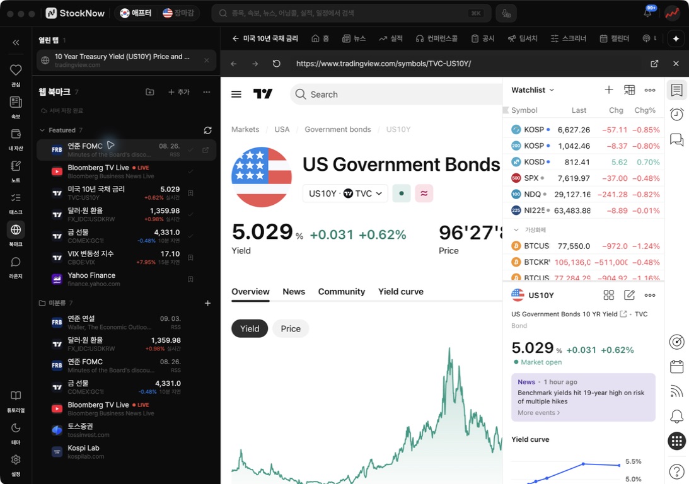
Task: Click the voice input icon beside search bar
Action: click(506, 13)
